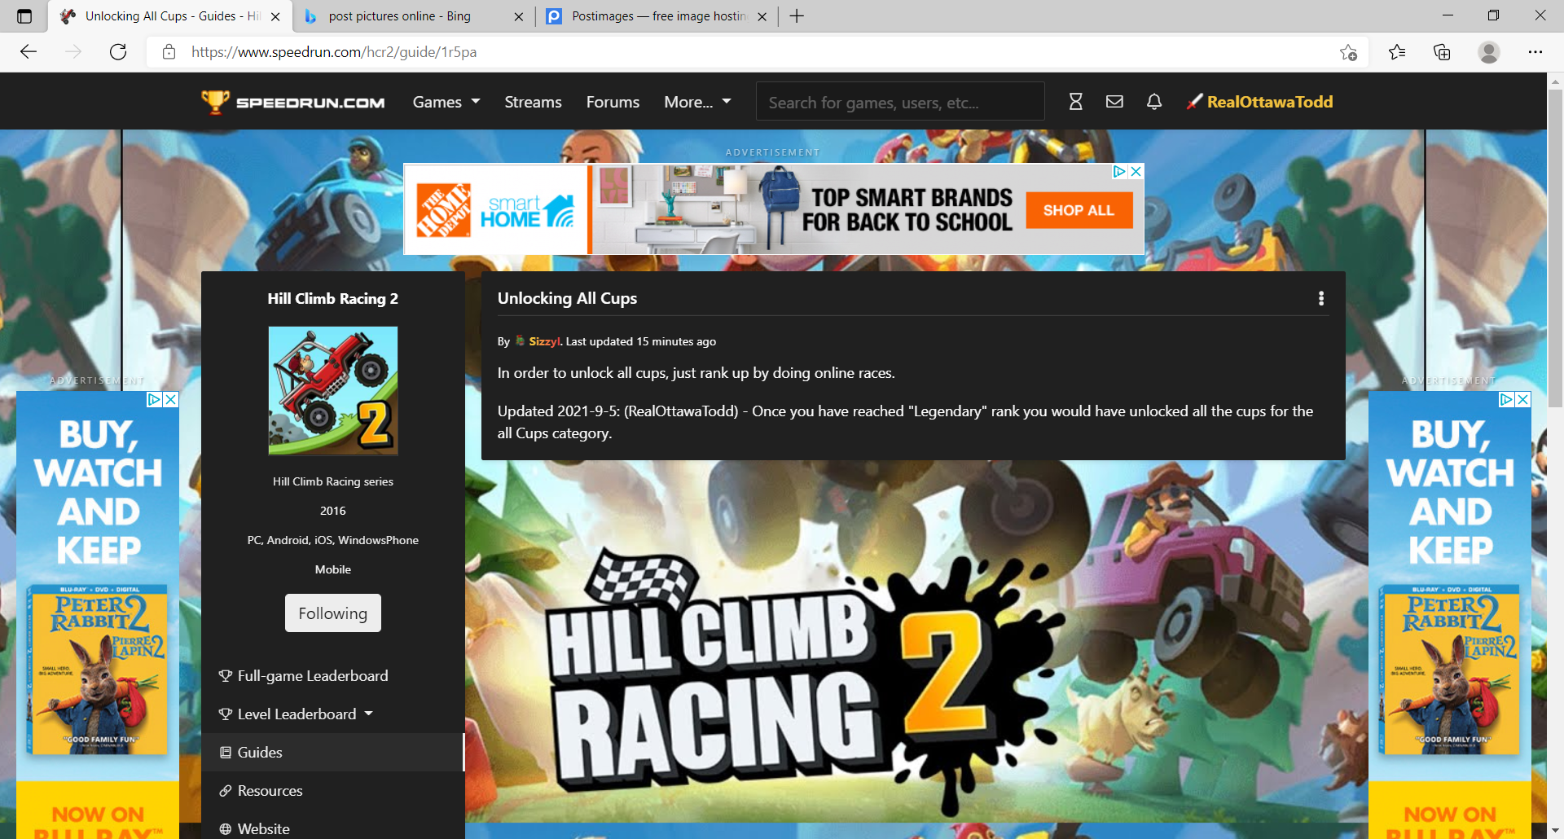Click SHOP ALL on the Home Depot ad
1564x839 pixels.
pyautogui.click(x=1079, y=210)
